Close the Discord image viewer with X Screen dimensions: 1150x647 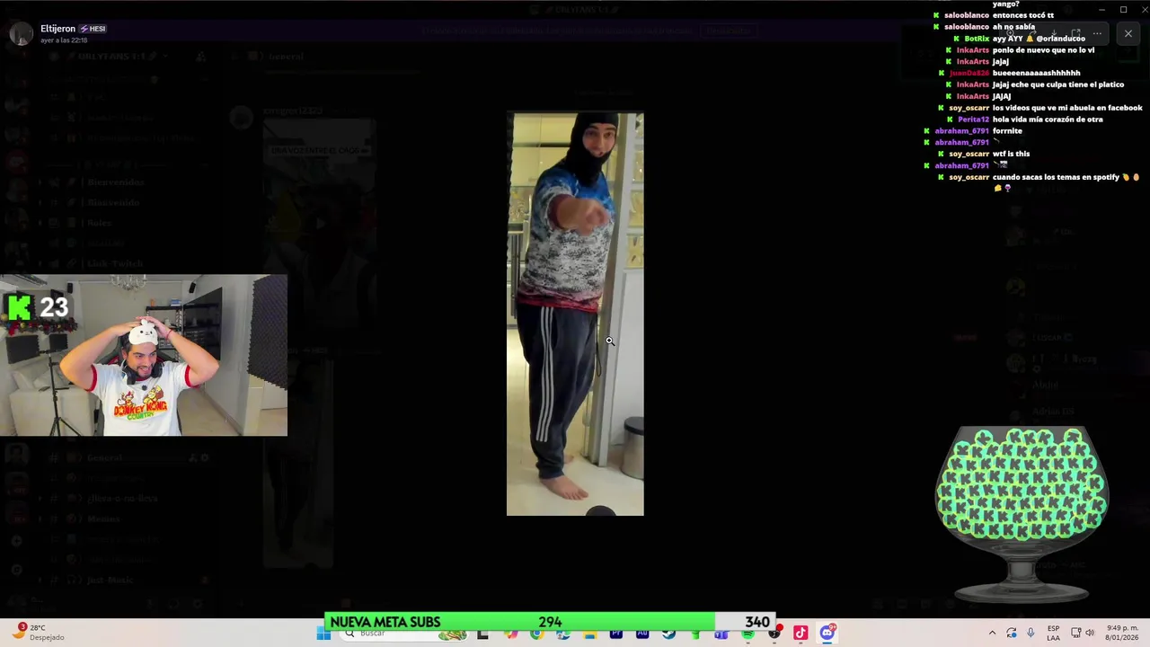coord(1128,34)
